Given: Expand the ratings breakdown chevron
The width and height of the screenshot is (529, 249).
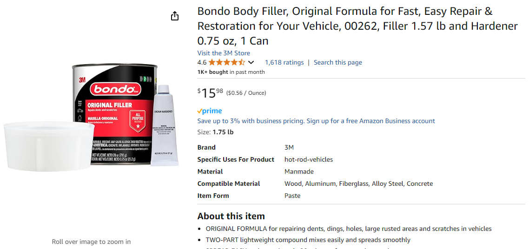Looking at the screenshot, I should [251, 62].
